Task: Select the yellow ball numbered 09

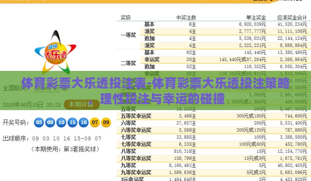Action: point(106,123)
